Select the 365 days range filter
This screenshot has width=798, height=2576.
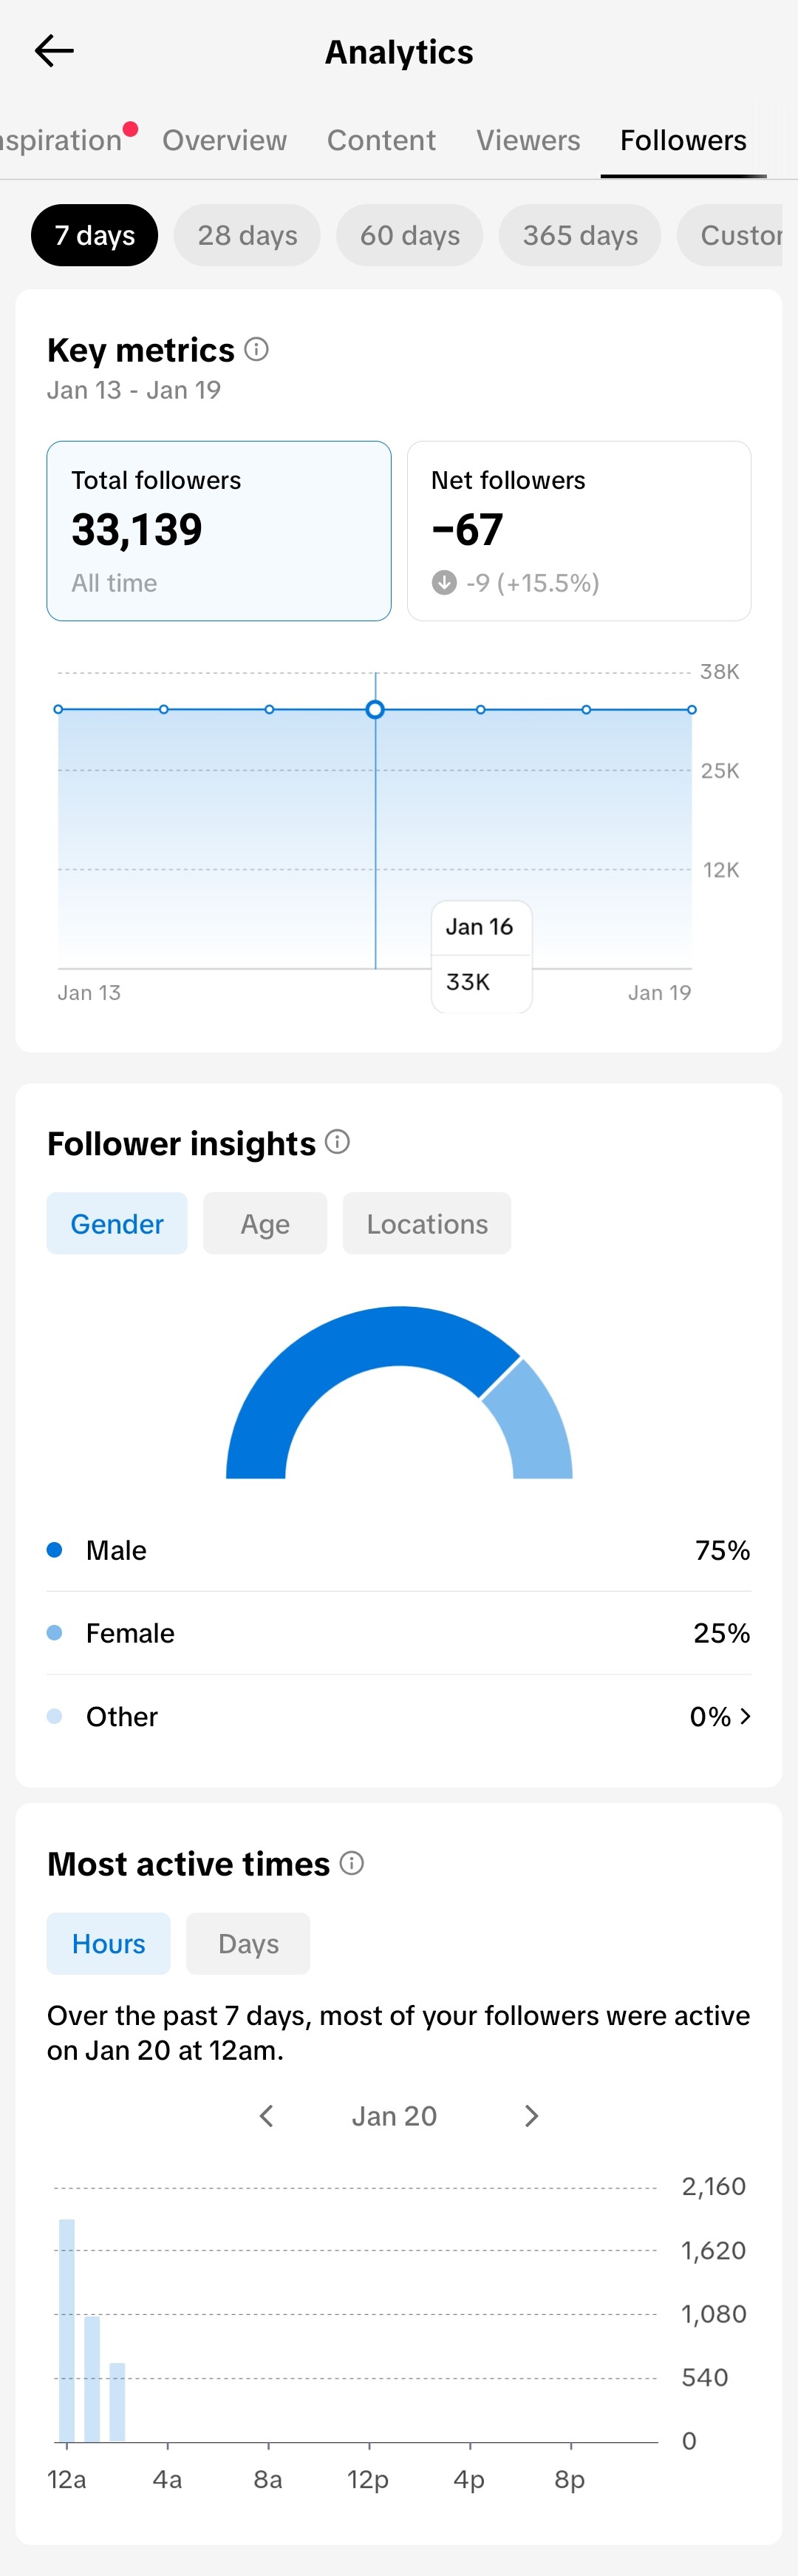[x=579, y=235]
